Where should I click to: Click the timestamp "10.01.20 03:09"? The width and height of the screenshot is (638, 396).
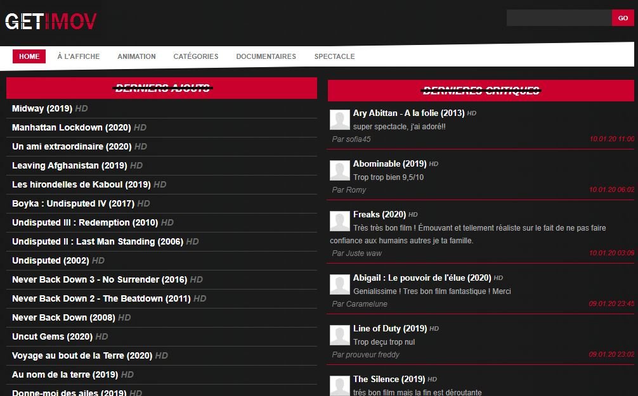tap(612, 253)
